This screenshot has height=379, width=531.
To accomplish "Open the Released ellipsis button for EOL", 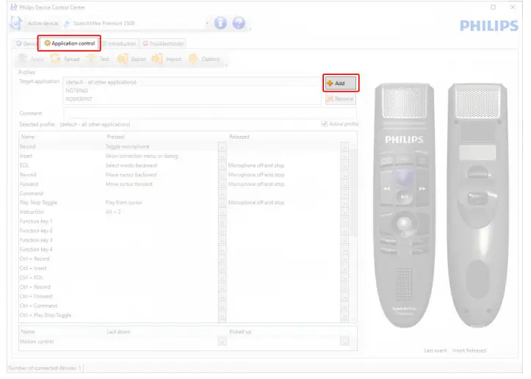I will (344, 165).
